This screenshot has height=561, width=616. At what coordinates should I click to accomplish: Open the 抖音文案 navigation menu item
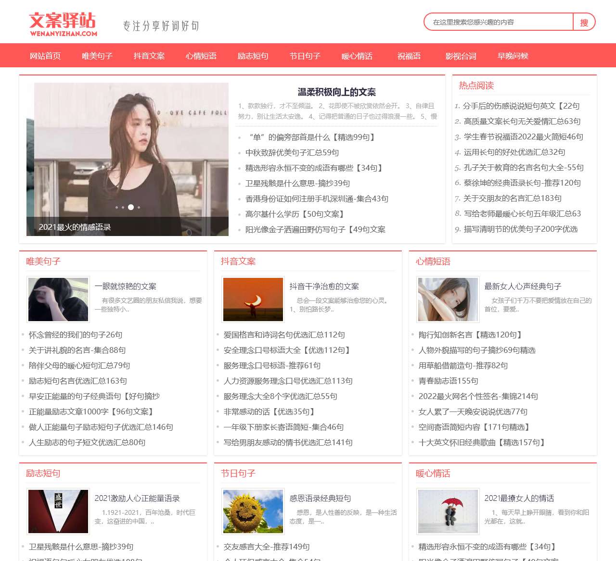[x=149, y=56]
